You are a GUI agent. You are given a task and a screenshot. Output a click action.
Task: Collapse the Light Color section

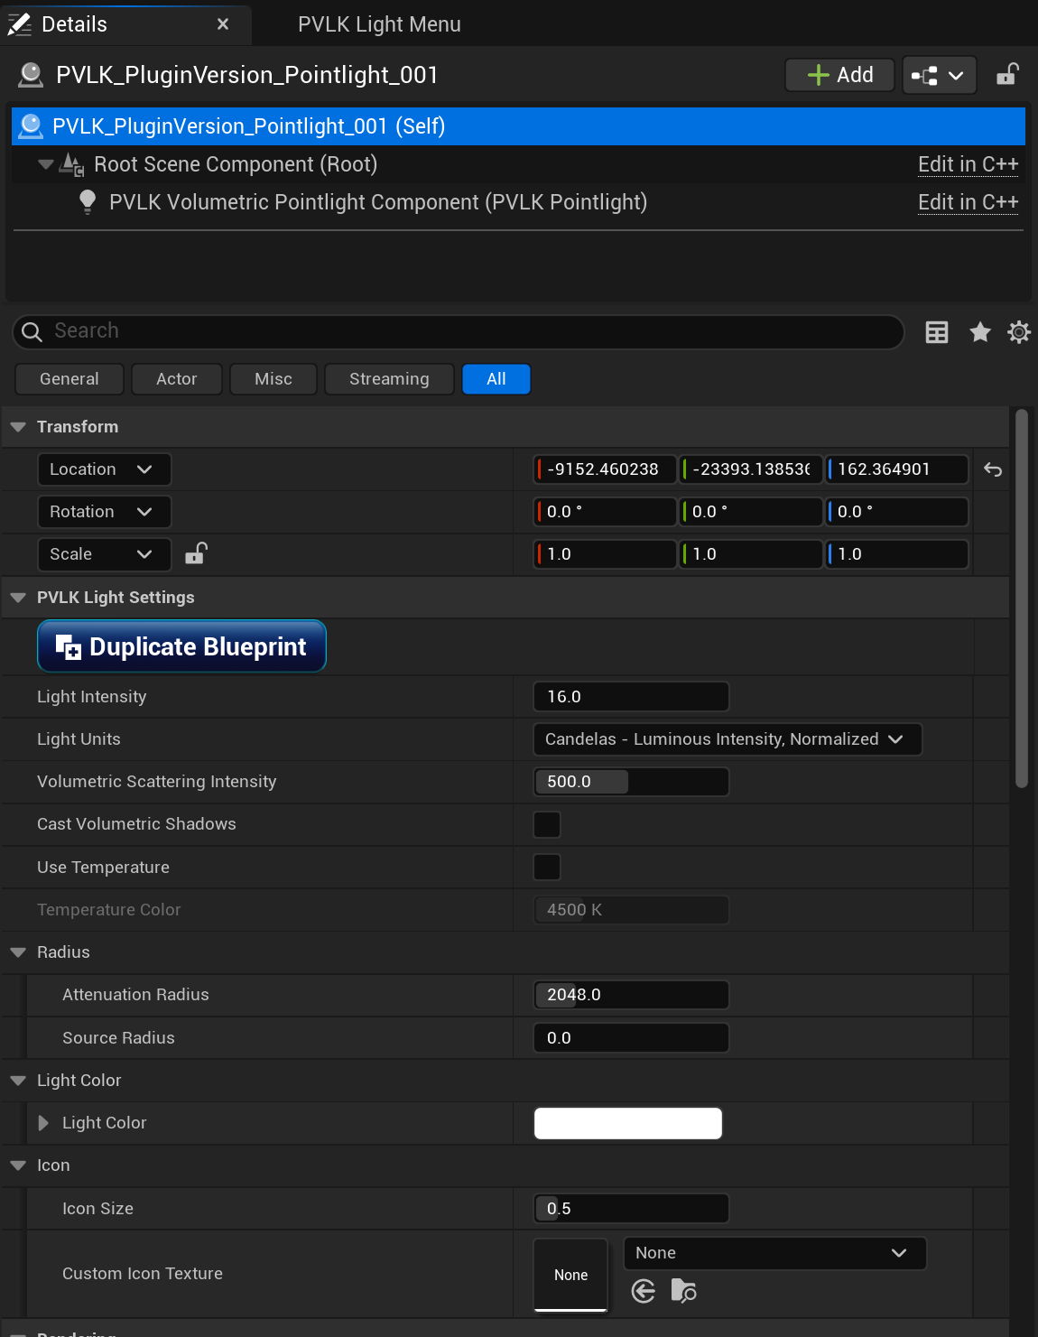pos(18,1081)
